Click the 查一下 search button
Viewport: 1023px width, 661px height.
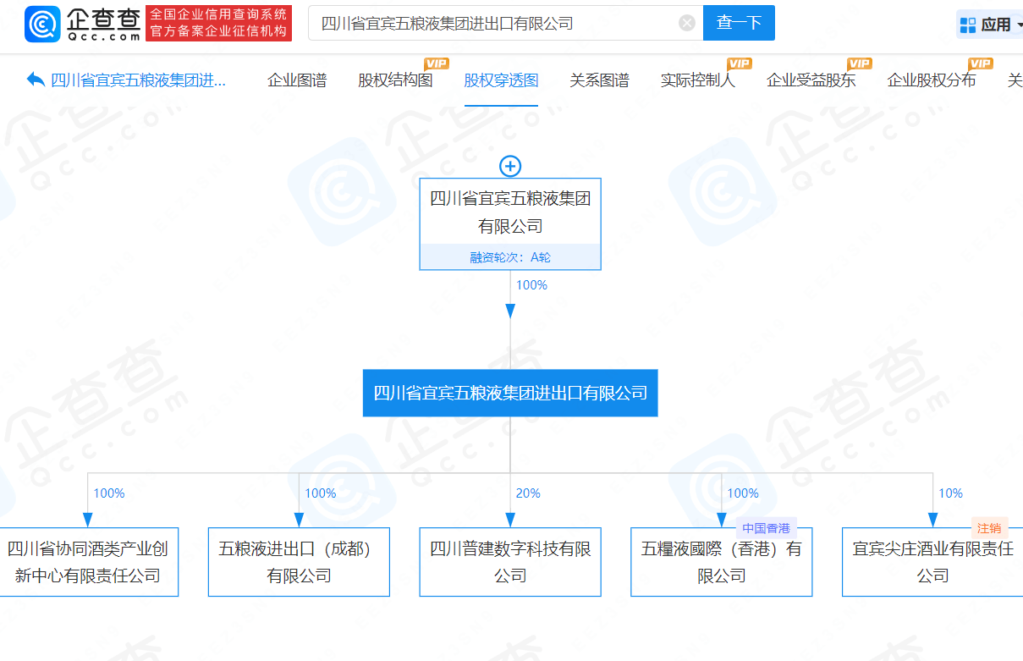[x=738, y=23]
